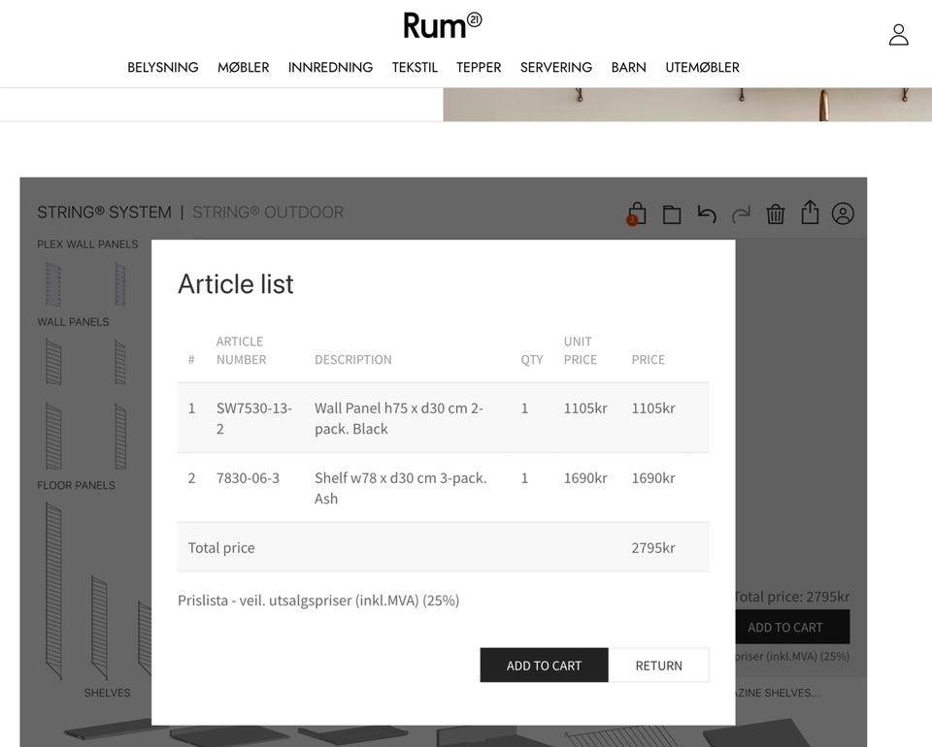Click the 'SHELVES' section label
This screenshot has height=747, width=932.
[107, 693]
